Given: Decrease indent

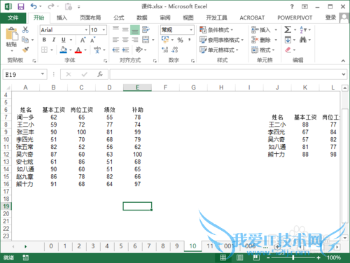Looking at the screenshot, I should [x=115, y=50].
